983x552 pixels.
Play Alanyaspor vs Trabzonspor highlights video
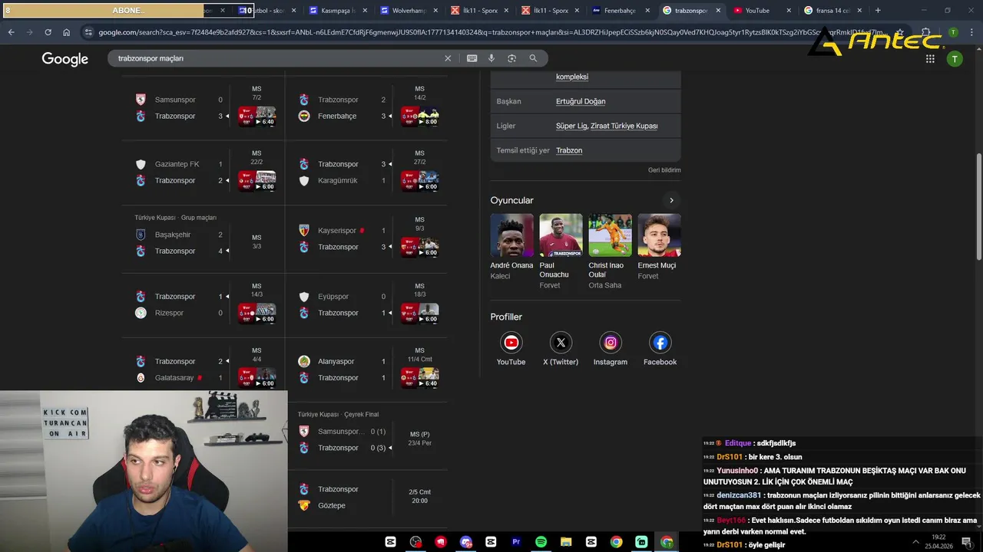419,378
